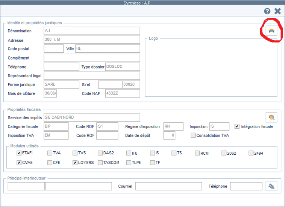Viewport: 285px width, 207px height.
Task: Enable the IS module checkbox
Action: tap(152, 153)
